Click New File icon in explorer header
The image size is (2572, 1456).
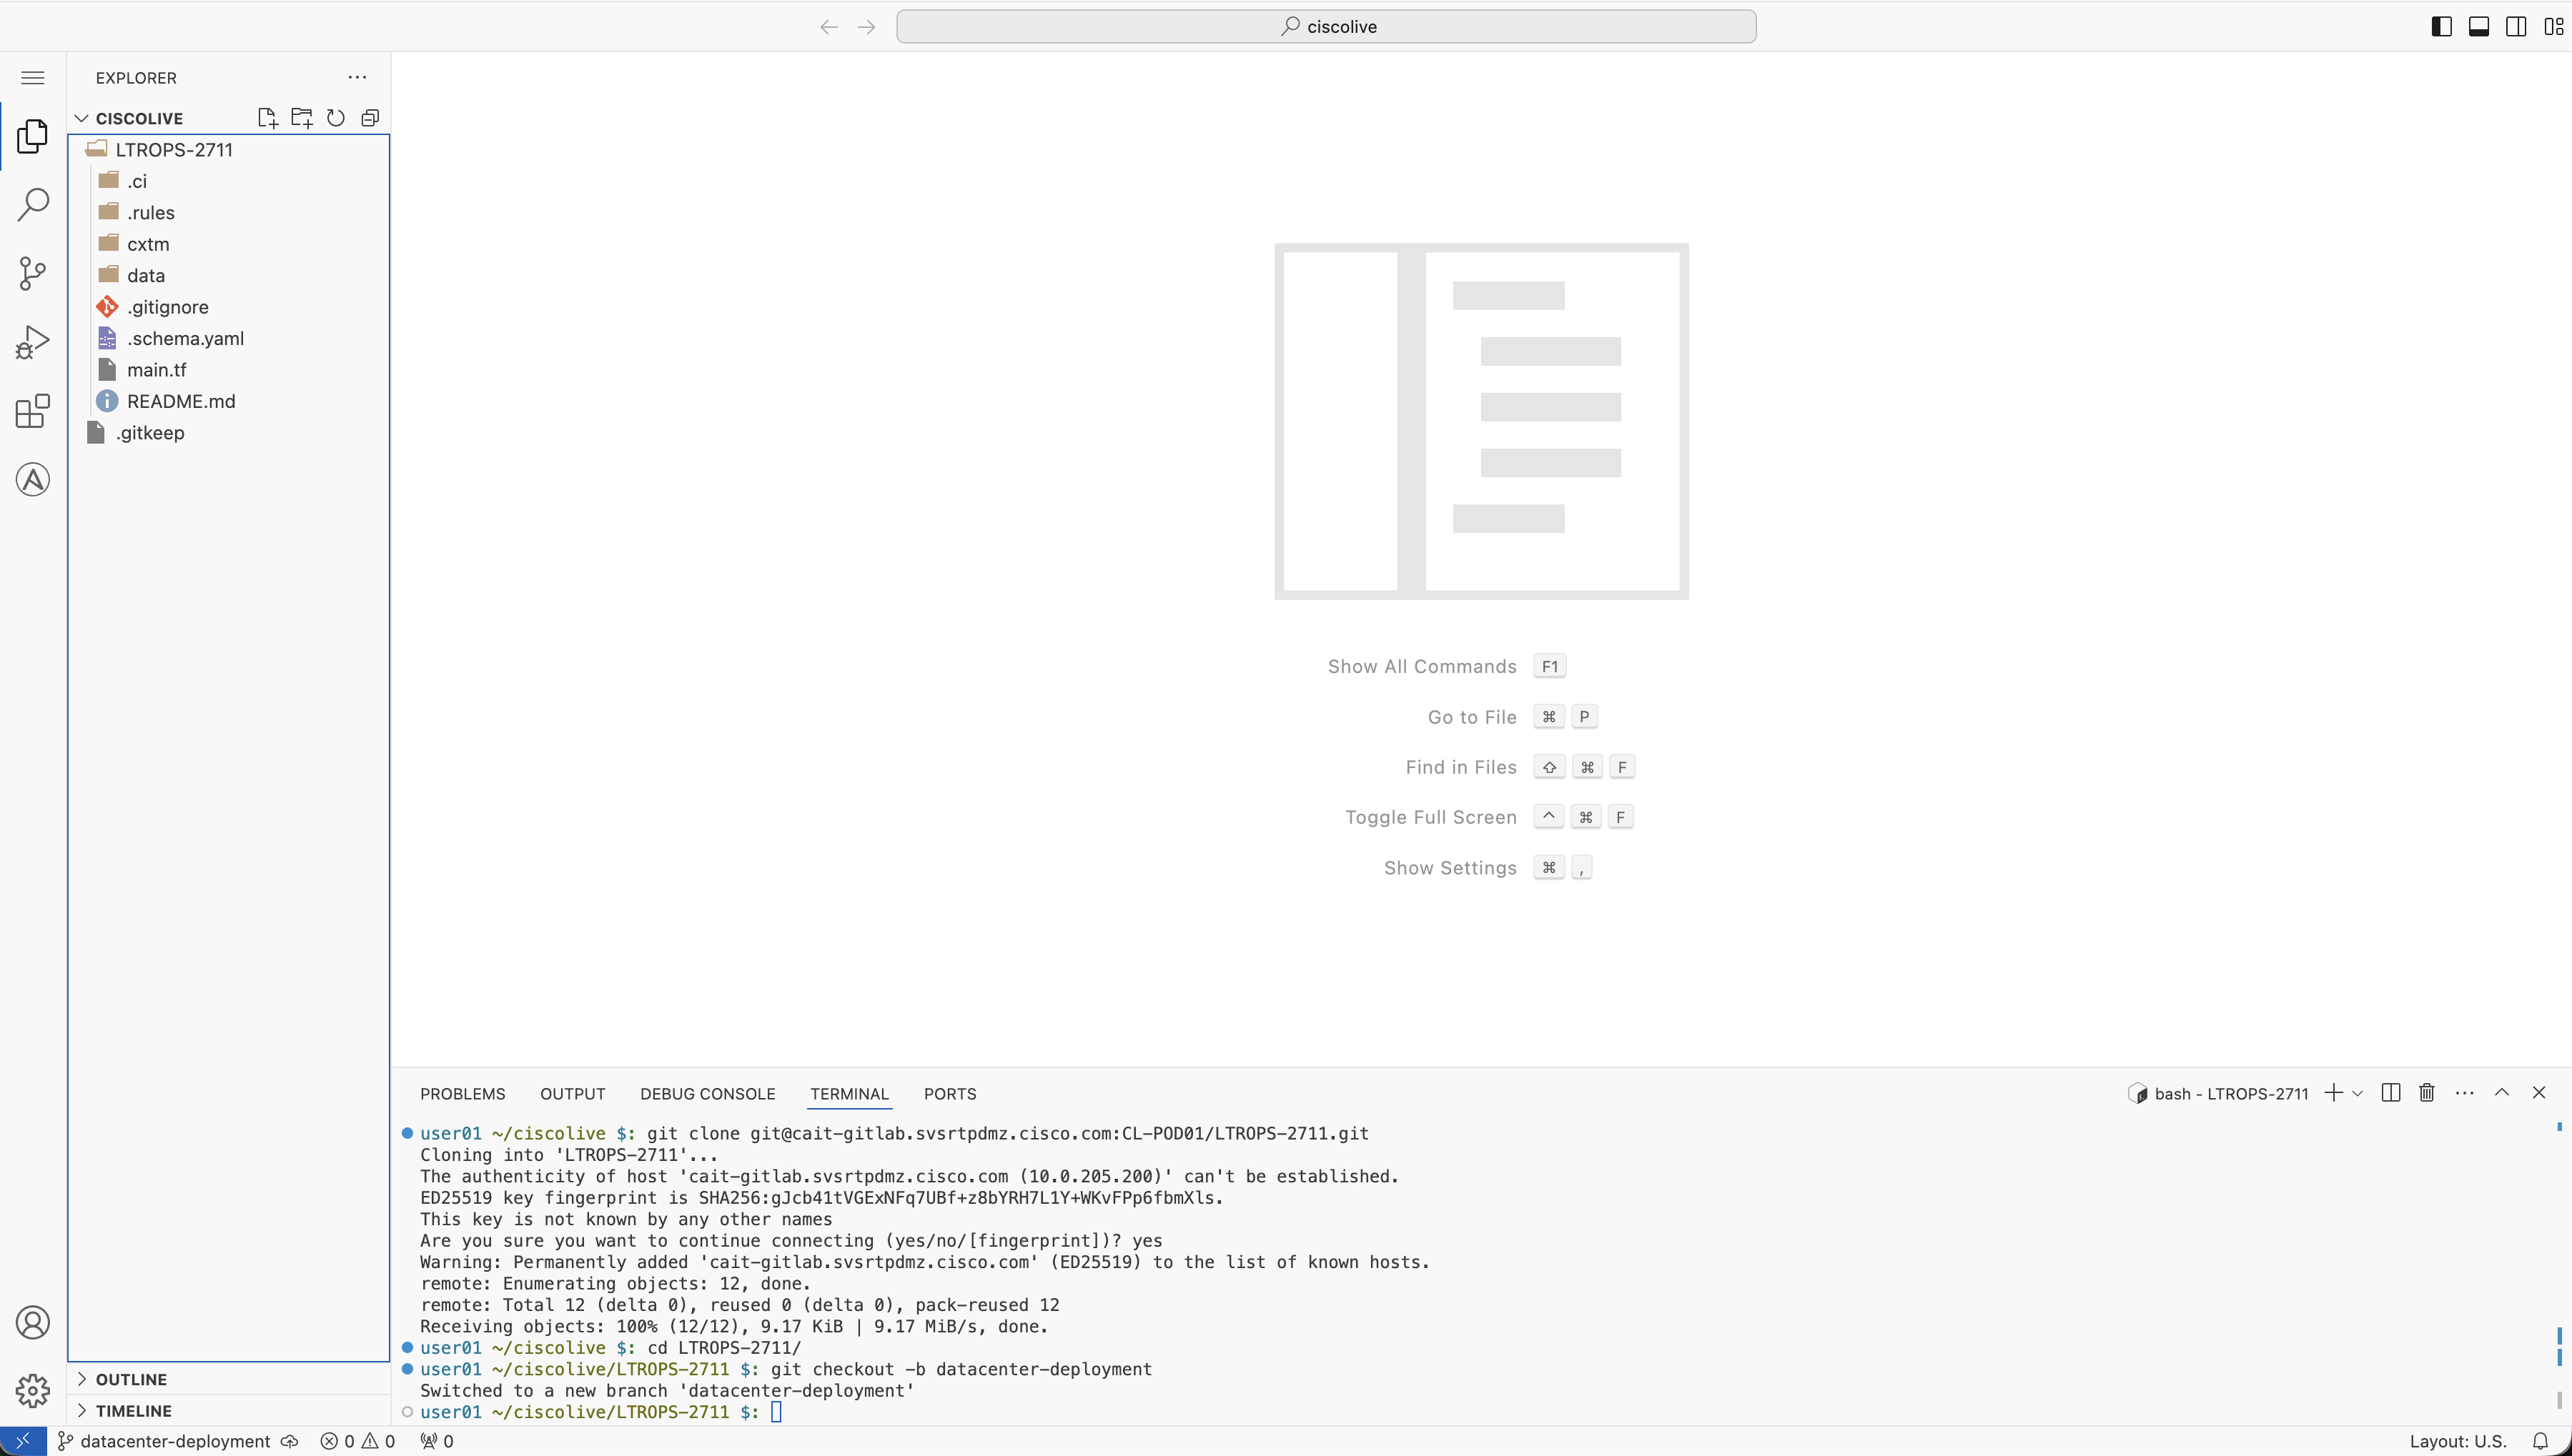[x=267, y=118]
